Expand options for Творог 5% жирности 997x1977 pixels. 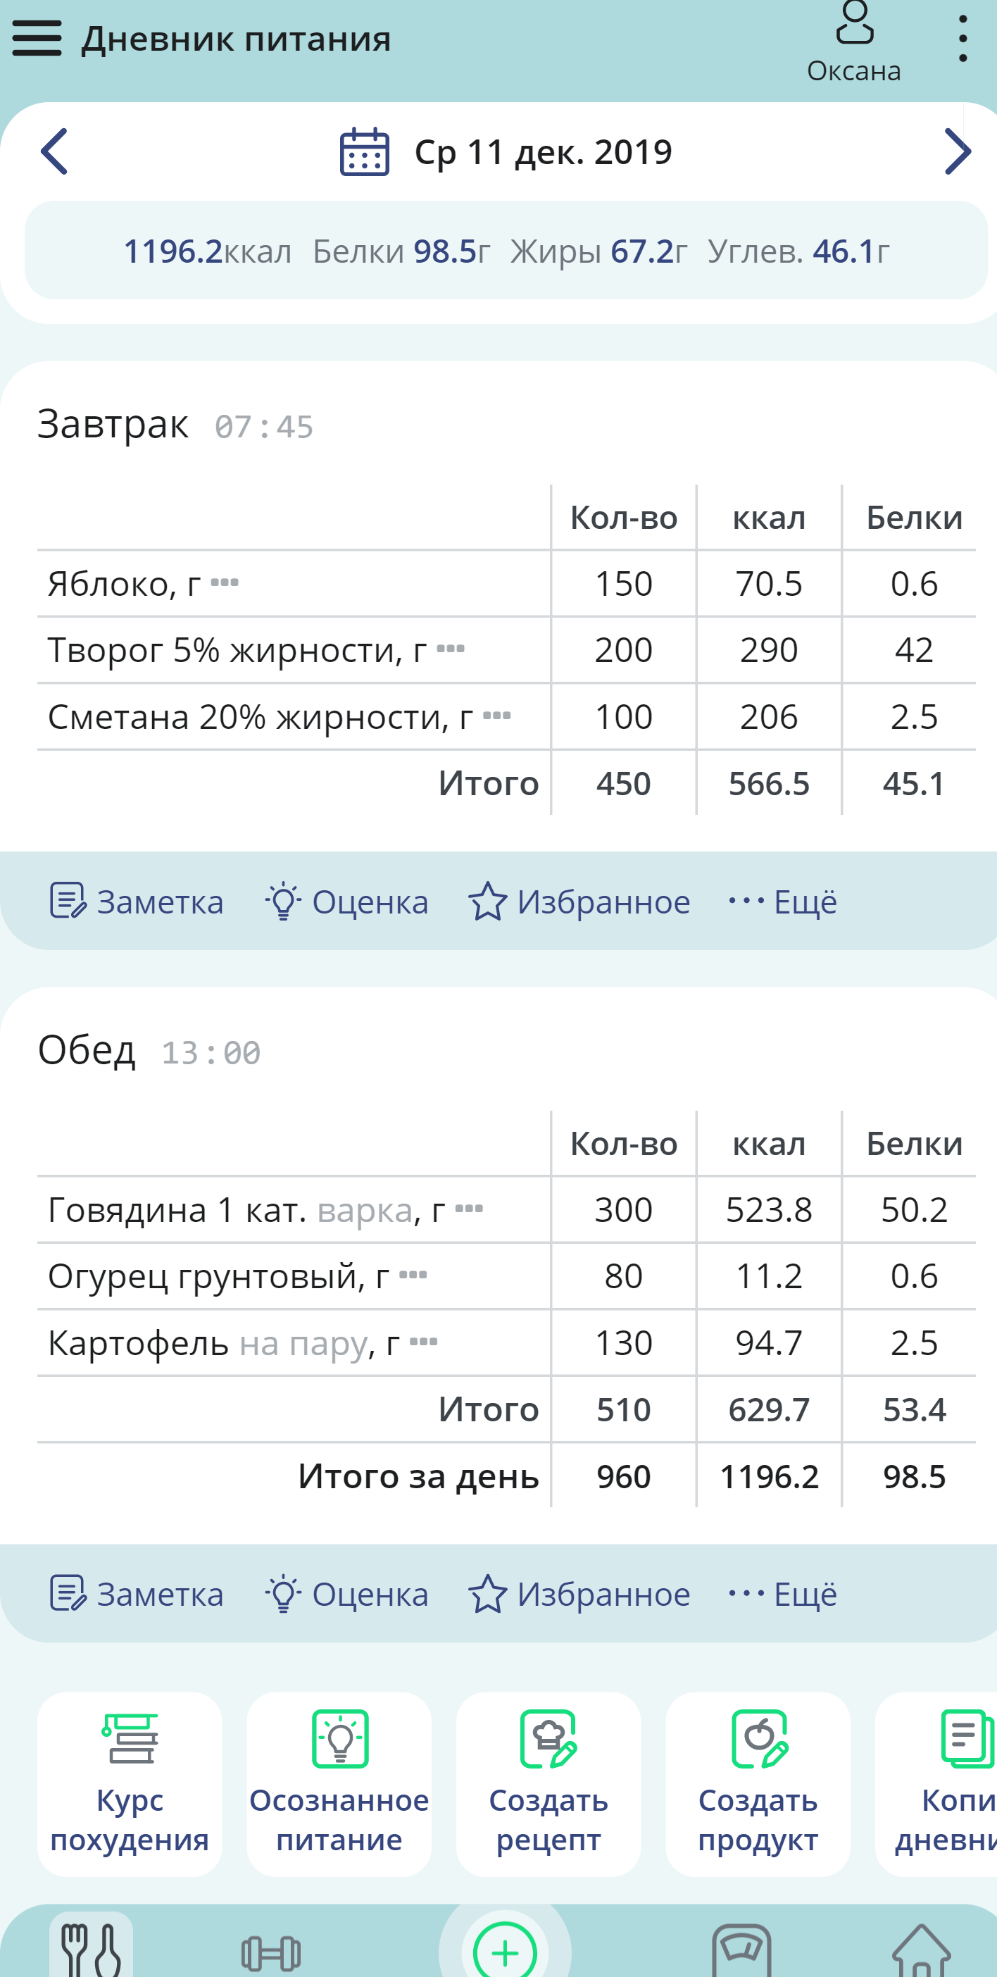pos(451,649)
